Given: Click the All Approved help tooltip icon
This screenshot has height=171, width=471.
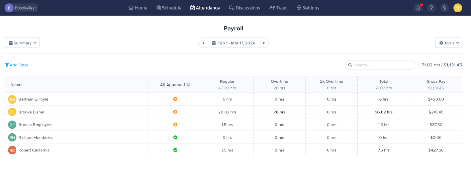Looking at the screenshot, I should point(188,85).
